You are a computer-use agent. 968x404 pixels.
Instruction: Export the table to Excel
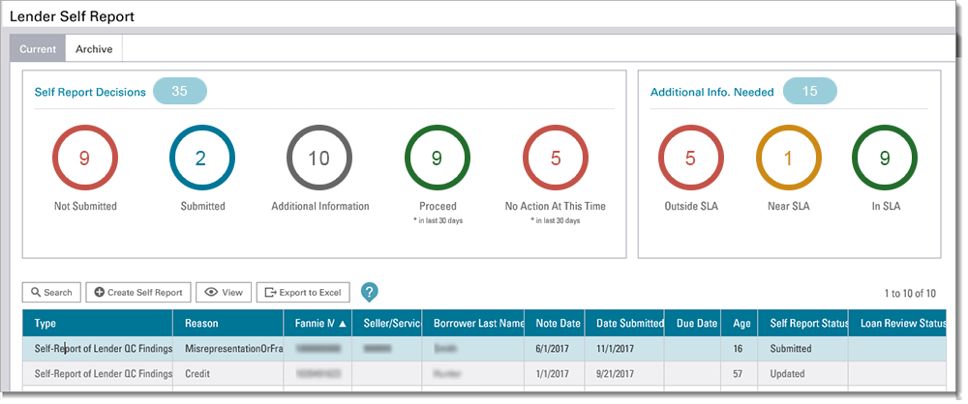pyautogui.click(x=303, y=292)
